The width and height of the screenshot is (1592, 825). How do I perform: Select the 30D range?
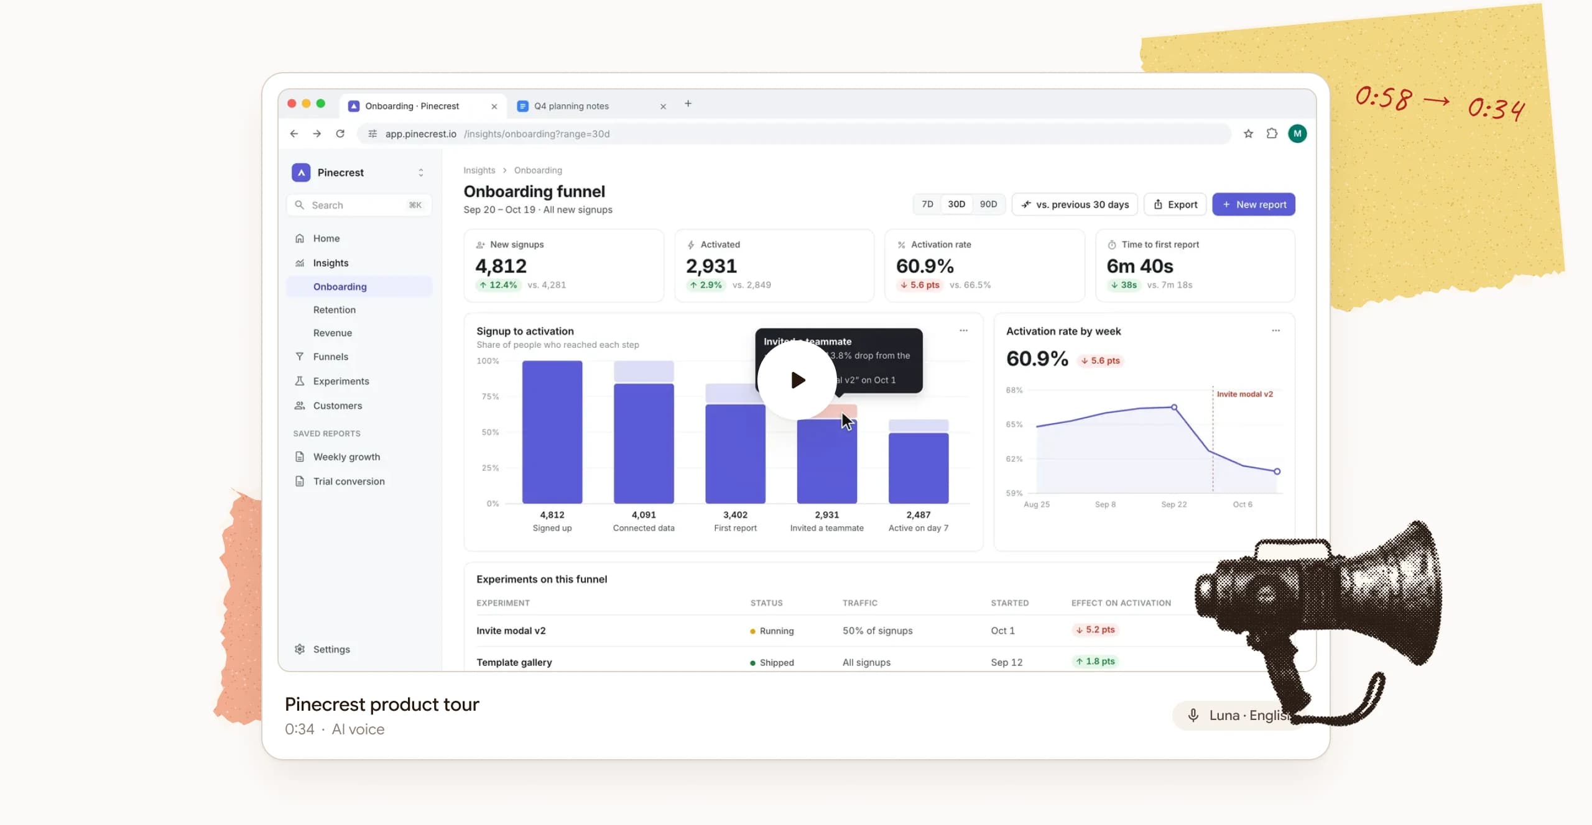pos(956,204)
